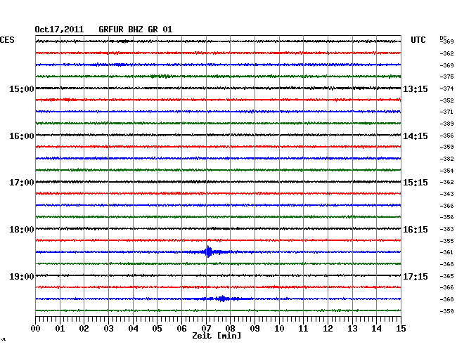The image size is (457, 347).
Task: Select the DC offset value -361
Action: tap(446, 252)
